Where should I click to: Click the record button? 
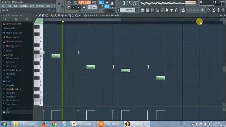[x=84, y=7]
